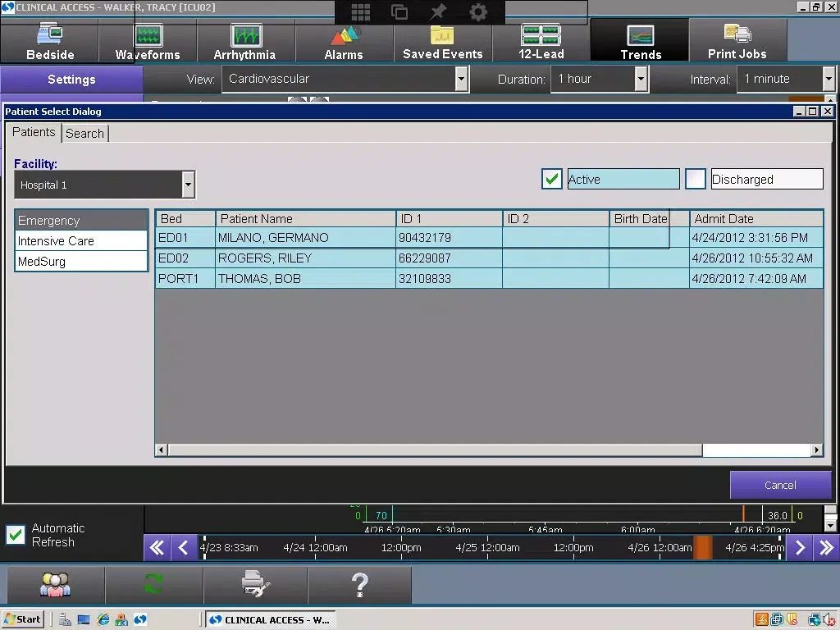
Task: Jump to earliest trend with double-left arrows
Action: [x=157, y=547]
